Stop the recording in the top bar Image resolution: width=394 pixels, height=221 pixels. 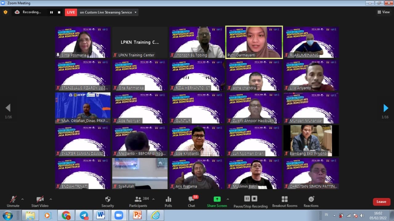[59, 12]
